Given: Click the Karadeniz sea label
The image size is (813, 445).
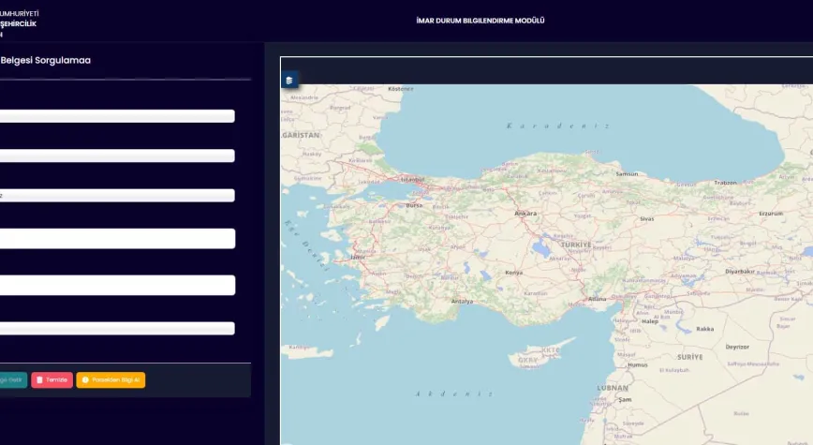Looking at the screenshot, I should [558, 126].
